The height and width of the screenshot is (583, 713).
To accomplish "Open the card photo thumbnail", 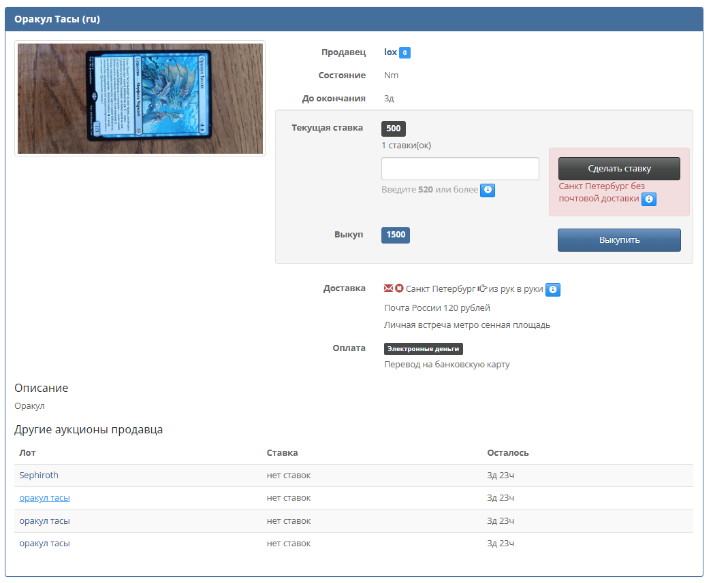I will [x=140, y=99].
